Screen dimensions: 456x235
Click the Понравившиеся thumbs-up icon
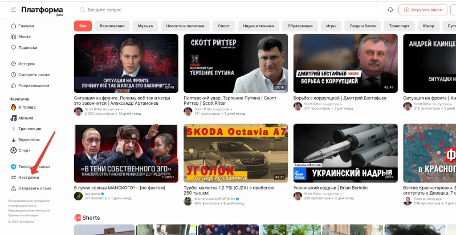click(13, 85)
